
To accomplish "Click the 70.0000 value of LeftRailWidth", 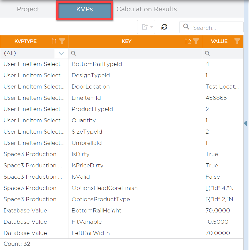I will coord(218,233).
